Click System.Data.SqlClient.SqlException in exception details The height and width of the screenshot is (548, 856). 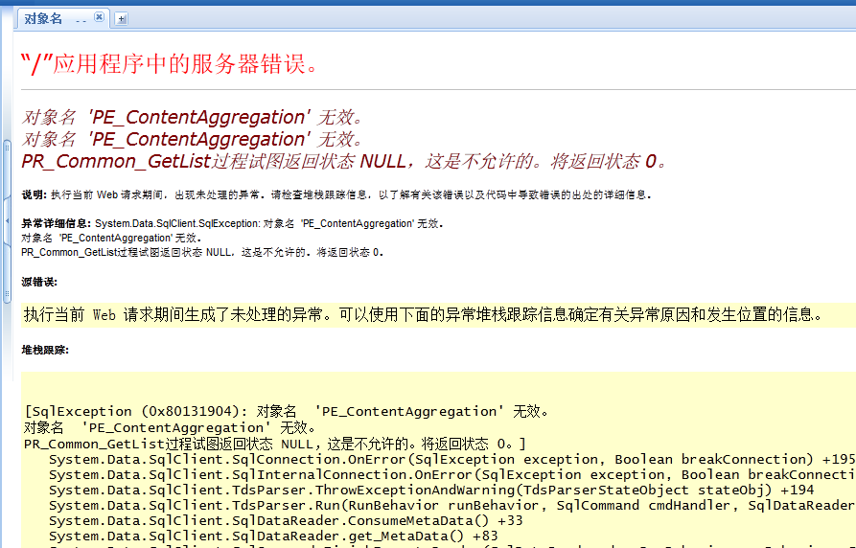176,223
